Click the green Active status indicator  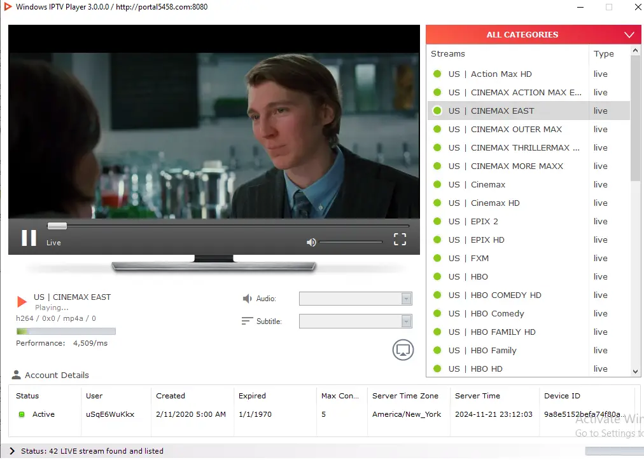(22, 414)
